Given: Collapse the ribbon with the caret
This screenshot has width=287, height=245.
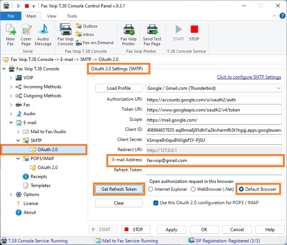Looking at the screenshot, I should (274, 16).
